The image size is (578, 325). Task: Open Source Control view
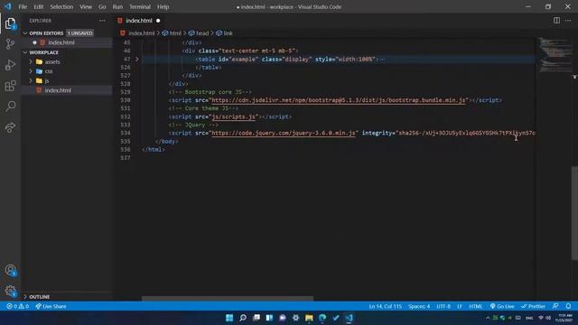(x=10, y=44)
